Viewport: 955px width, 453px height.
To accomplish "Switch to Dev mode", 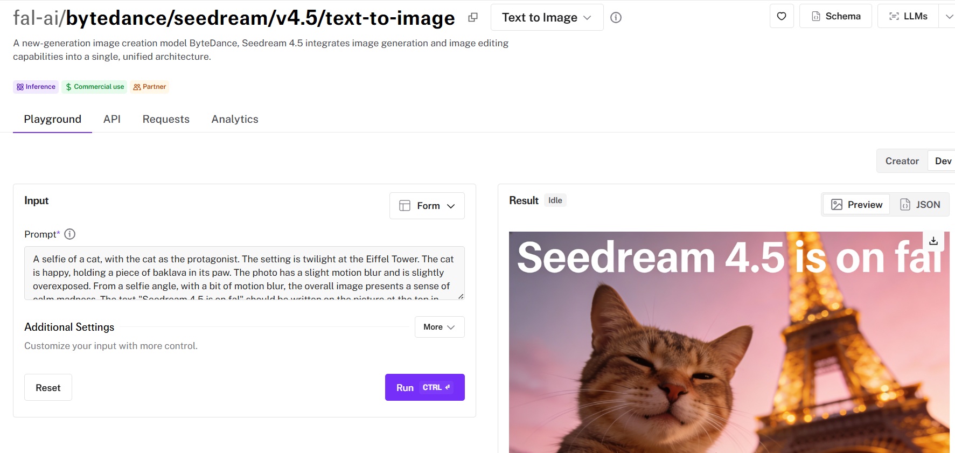I will click(943, 161).
